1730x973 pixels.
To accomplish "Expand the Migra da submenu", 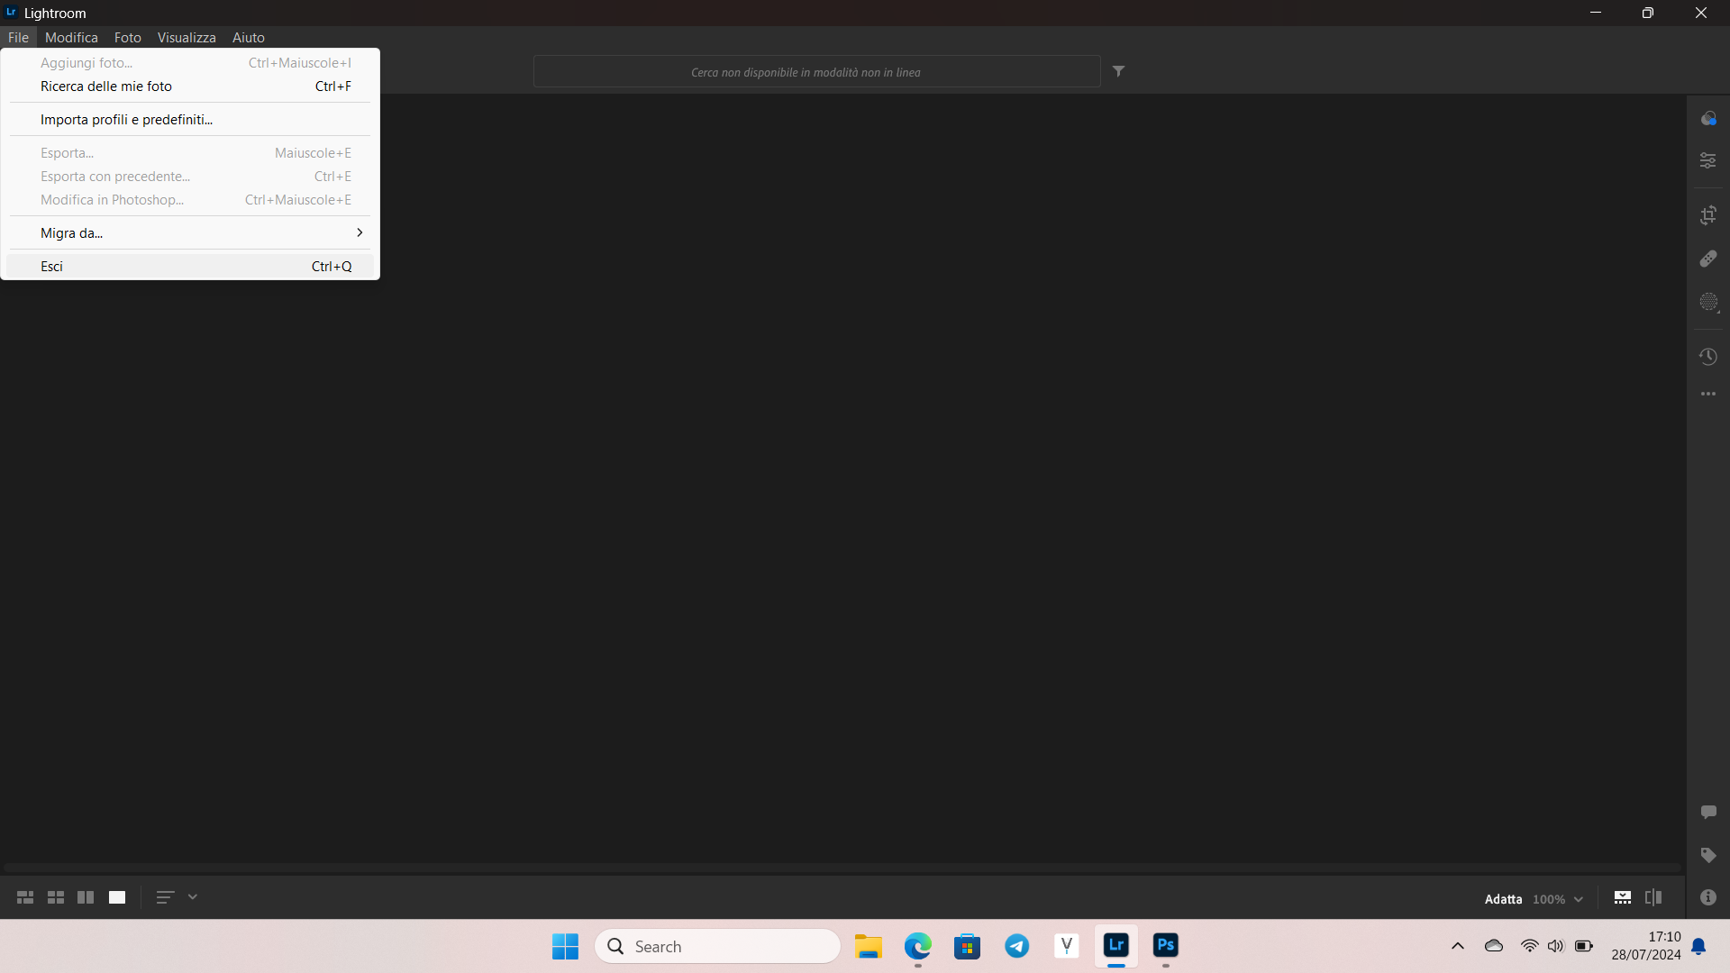I will [190, 232].
